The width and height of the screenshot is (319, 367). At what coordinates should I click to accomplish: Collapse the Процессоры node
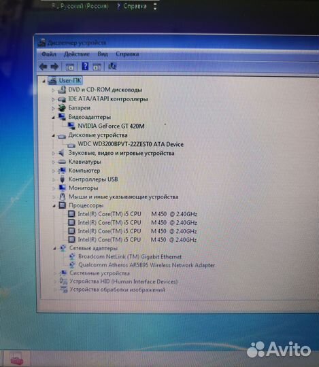click(54, 206)
